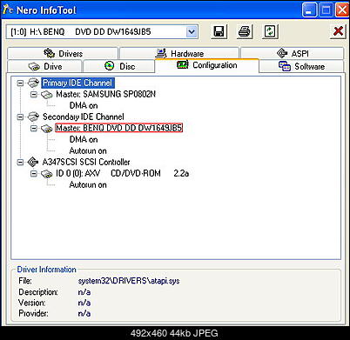350x340 pixels.
Task: Collapse the Master: SAMSUNG SP0802N node
Action: click(34, 95)
